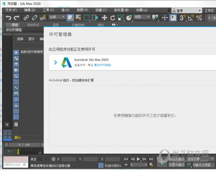Screen dimensions: 216x170
Task: Select the Unlink Selection tool
Action: tap(35, 18)
